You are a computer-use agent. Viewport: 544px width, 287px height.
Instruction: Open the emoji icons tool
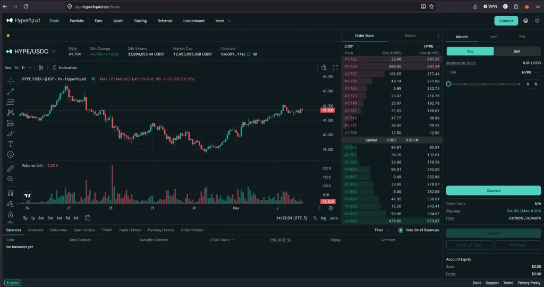pyautogui.click(x=11, y=155)
